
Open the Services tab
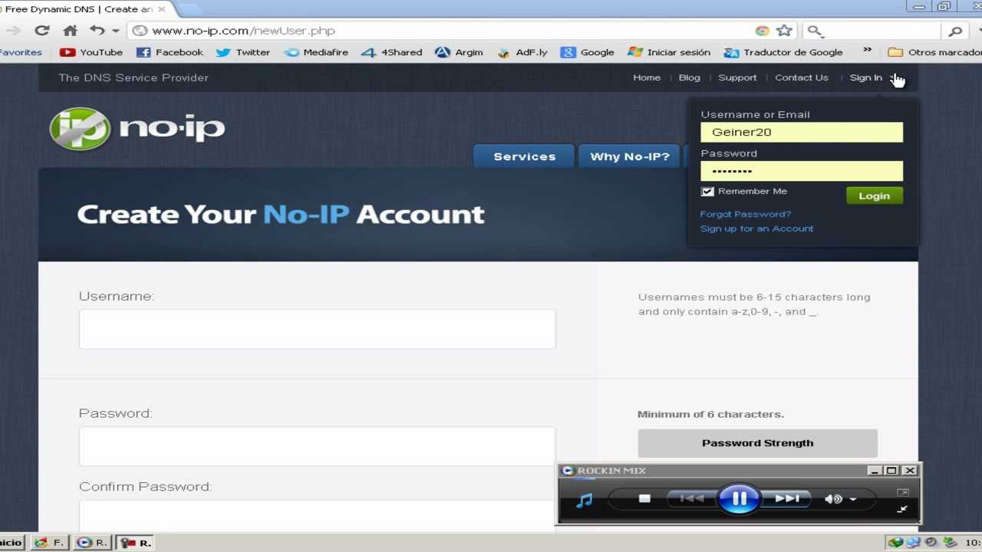(x=524, y=156)
